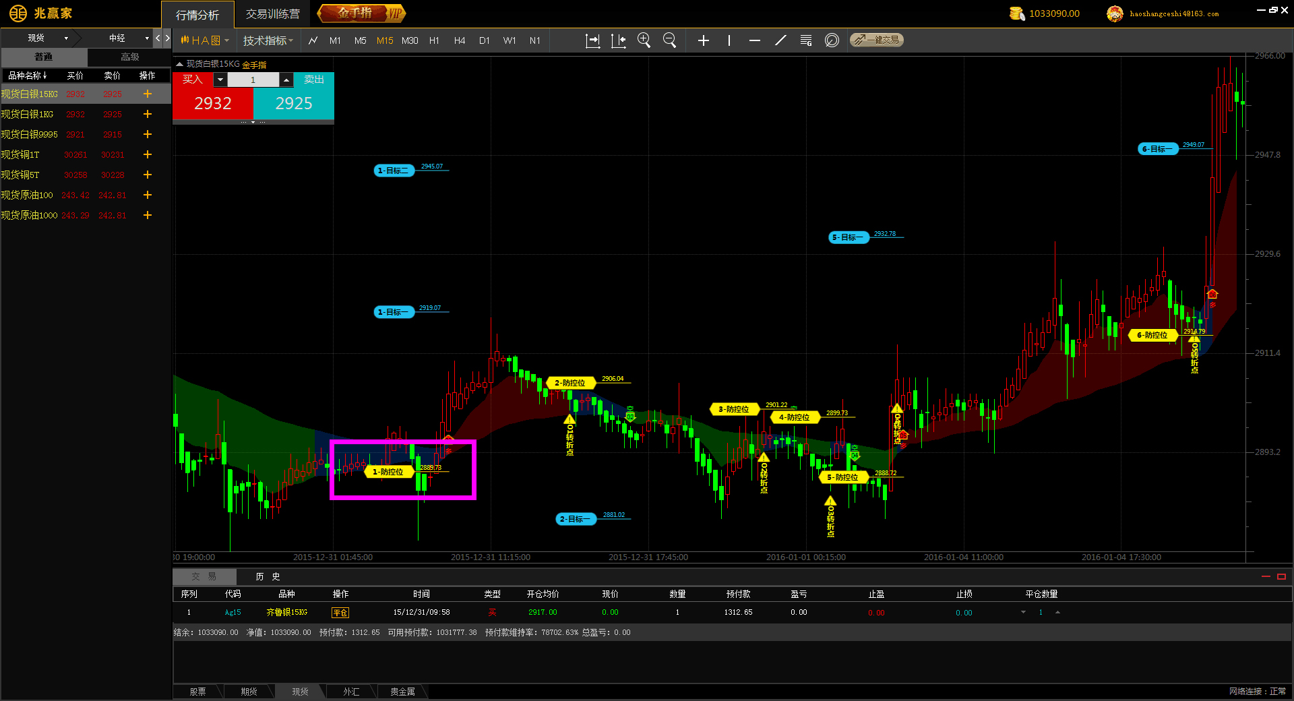Screen dimensions: 1294x701
Task: Select H1 timeframe
Action: point(434,40)
